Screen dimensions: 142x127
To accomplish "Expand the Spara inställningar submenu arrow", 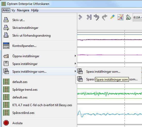I will [x=75, y=64].
